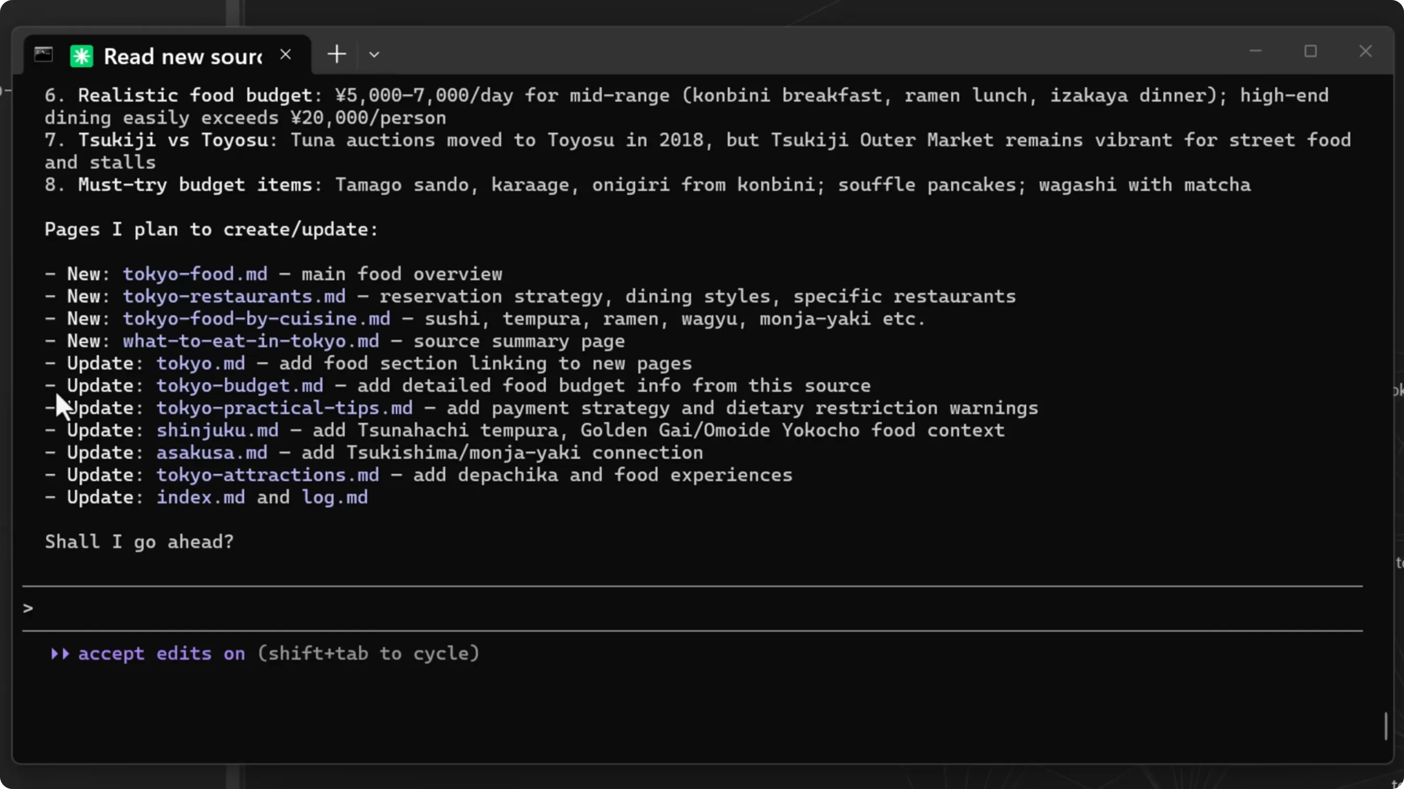Viewport: 1404px width, 789px height.
Task: Open the index.md link
Action: (x=201, y=497)
